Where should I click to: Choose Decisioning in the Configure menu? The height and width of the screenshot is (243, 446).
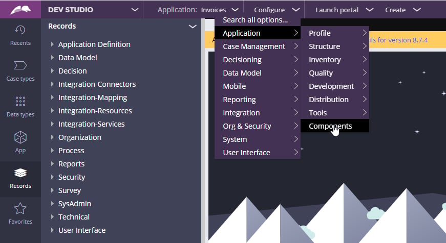(258, 60)
